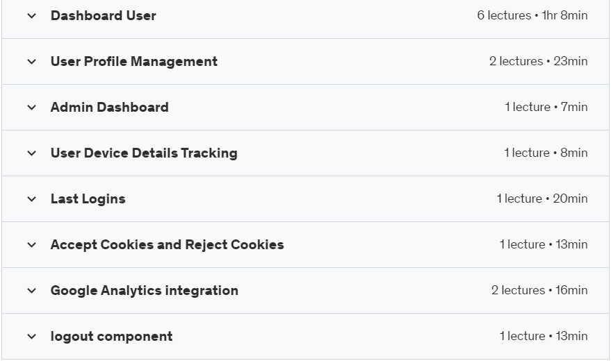Expand the Dashboard User section chevron

[31, 16]
